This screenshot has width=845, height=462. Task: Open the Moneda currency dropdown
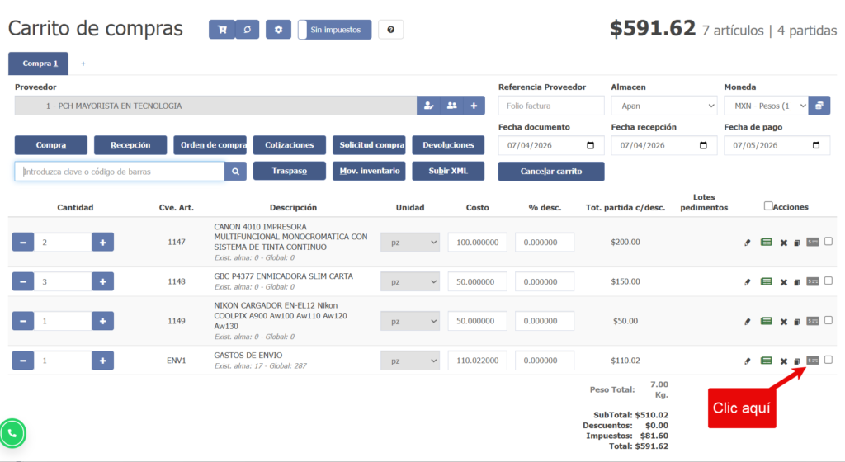coord(766,106)
